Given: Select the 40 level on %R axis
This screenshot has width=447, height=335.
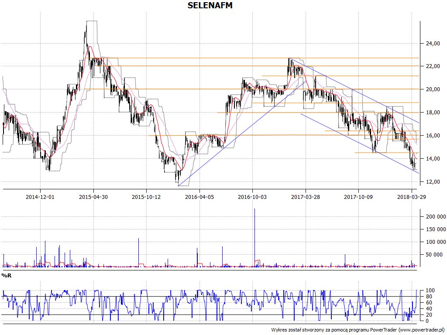Looking at the screenshot, I should [429, 309].
